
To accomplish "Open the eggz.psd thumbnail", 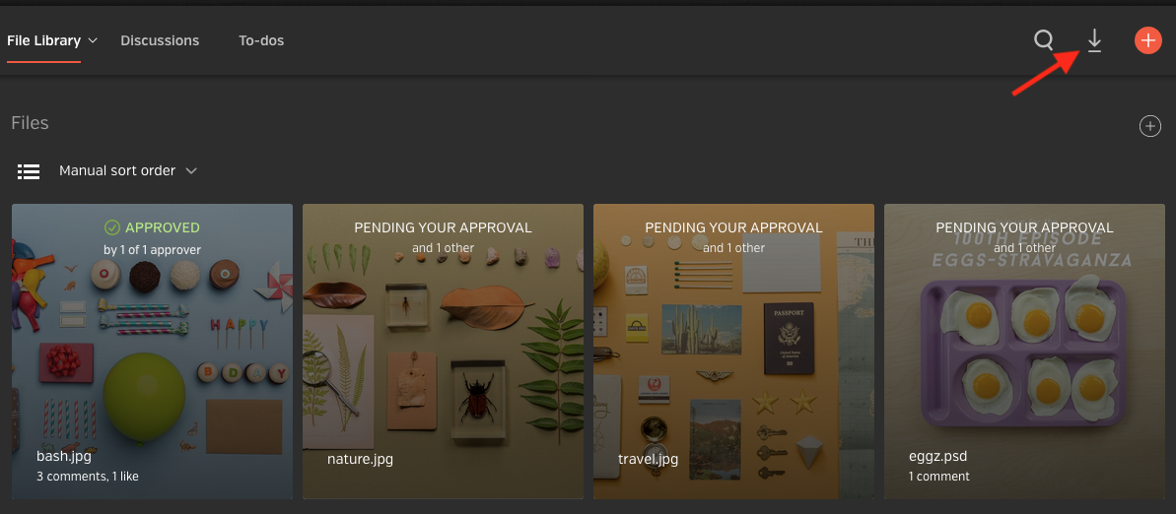I will 1024,352.
